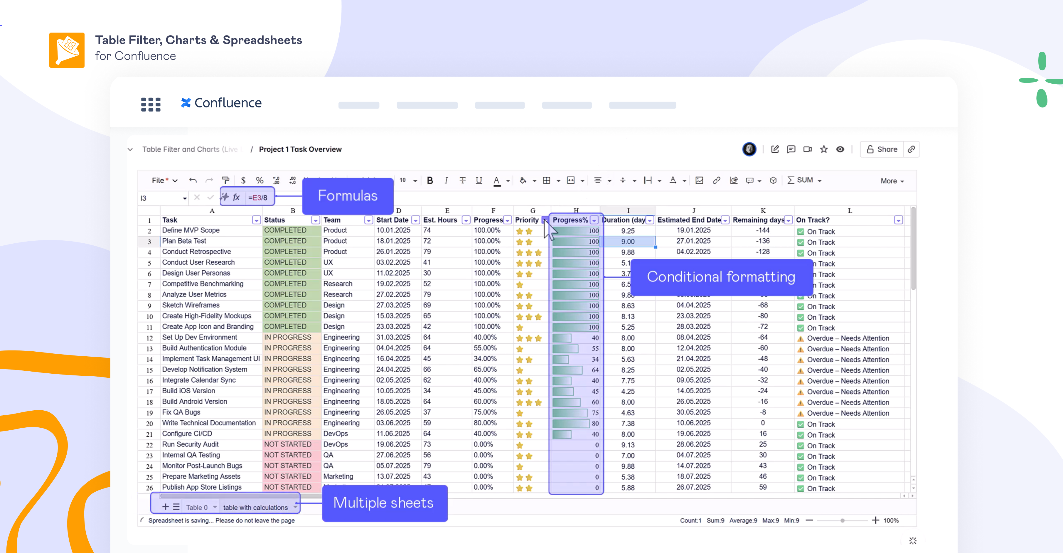
Task: Open the Status column filter dropdown
Action: point(315,220)
